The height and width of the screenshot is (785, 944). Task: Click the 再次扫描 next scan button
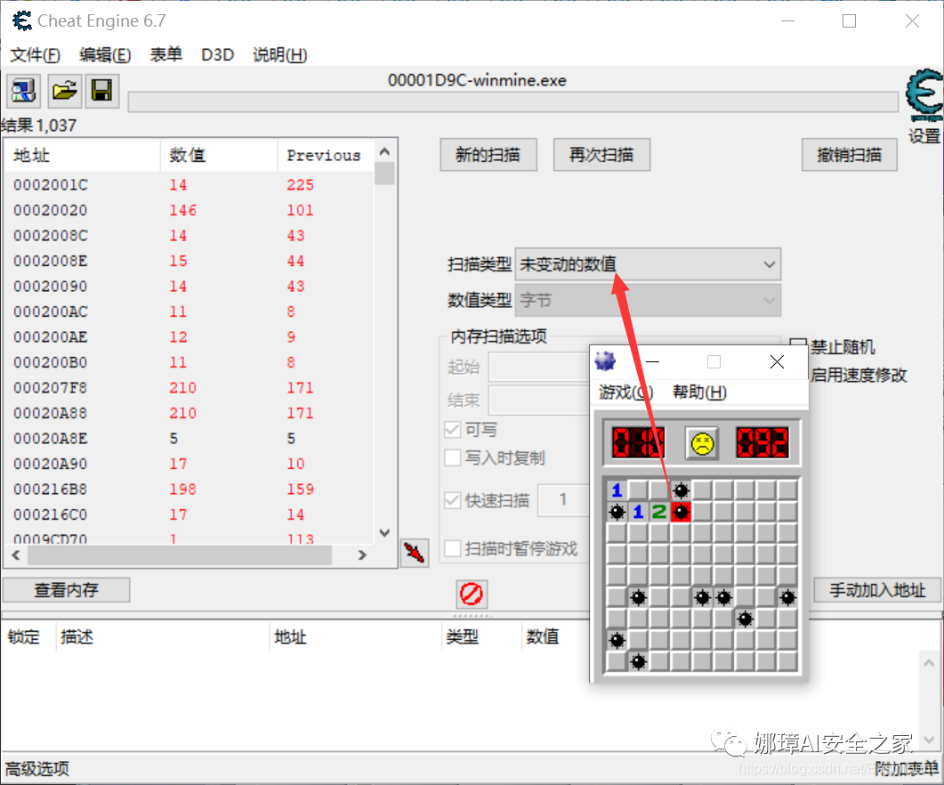pyautogui.click(x=601, y=155)
